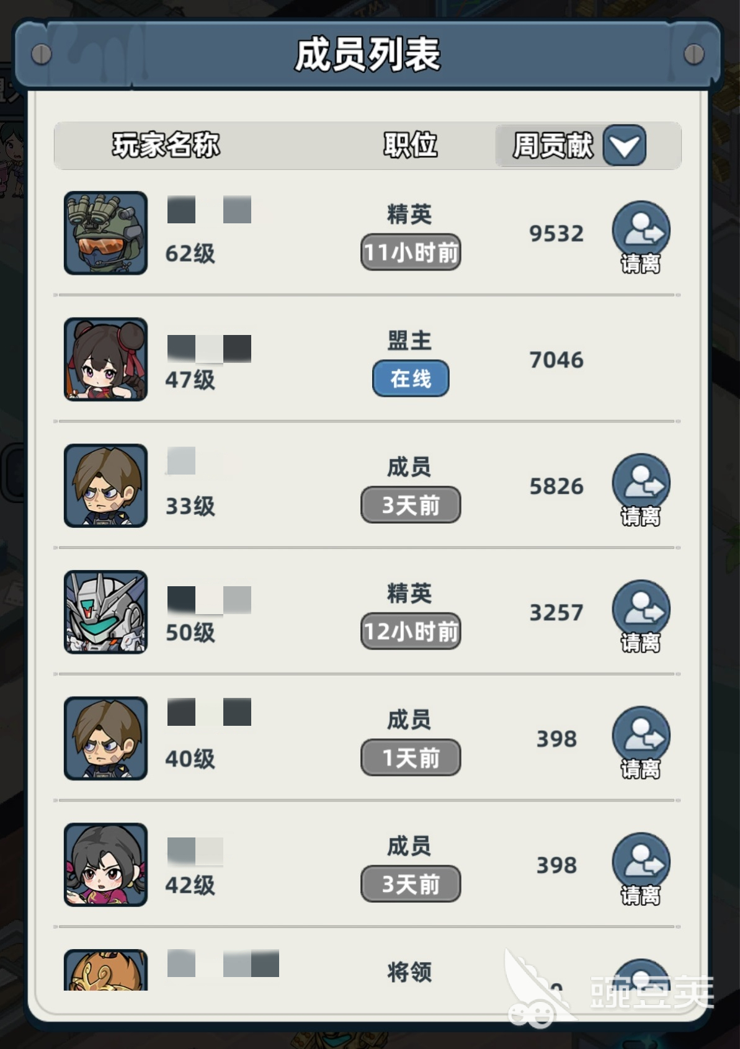Screen dimensions: 740x1049
Task: Open the 盟主 girl avatar with buns
Action: click(x=105, y=359)
